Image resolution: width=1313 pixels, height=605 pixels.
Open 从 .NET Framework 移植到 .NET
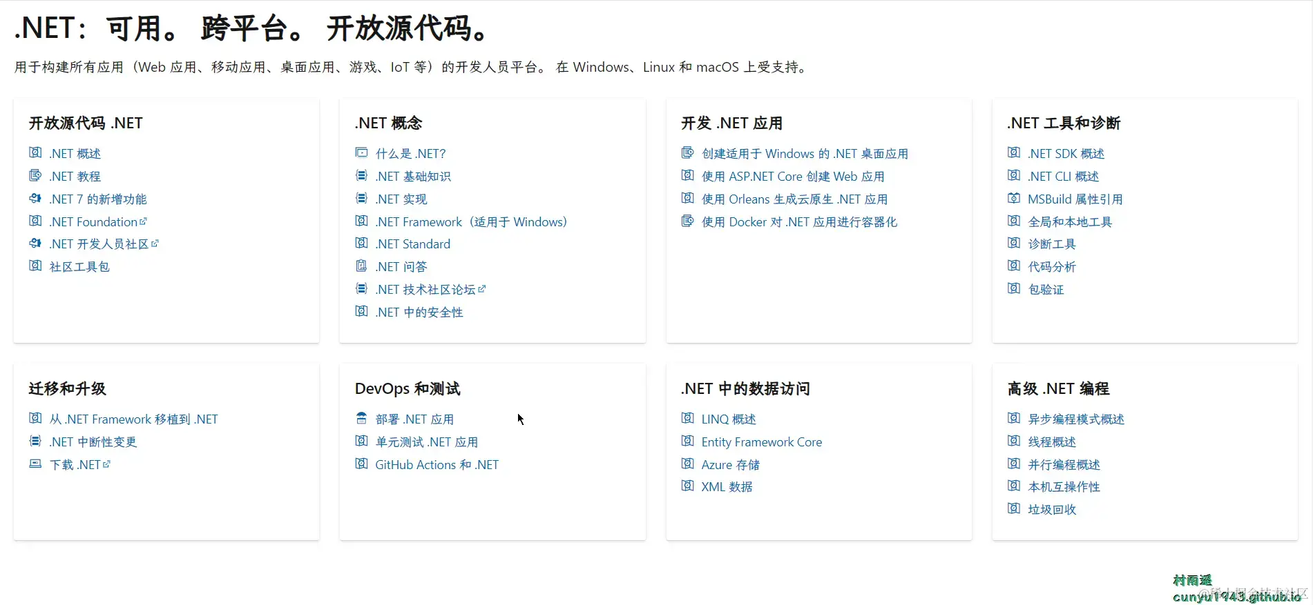134,419
